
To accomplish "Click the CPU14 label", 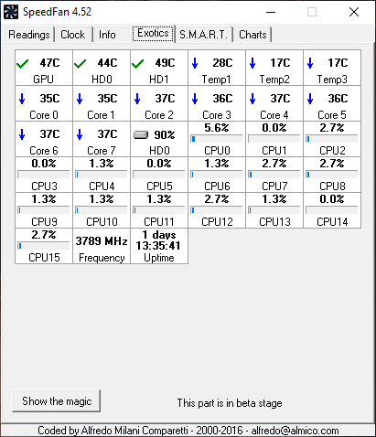I will coord(332,221).
